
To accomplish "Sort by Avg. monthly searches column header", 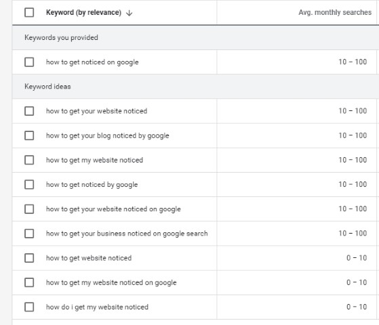I will point(335,12).
